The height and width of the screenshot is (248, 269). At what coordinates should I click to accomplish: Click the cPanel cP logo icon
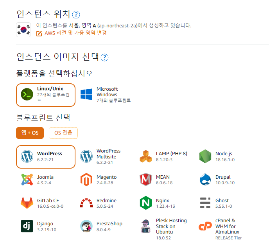click(205, 226)
